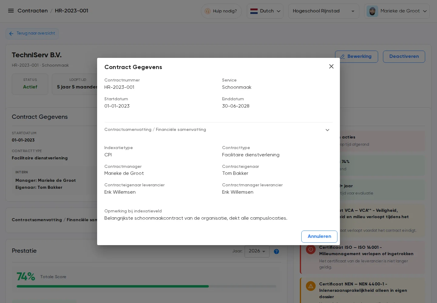437x303 pixels.
Task: Click the Dutch flag icon
Action: 254,11
